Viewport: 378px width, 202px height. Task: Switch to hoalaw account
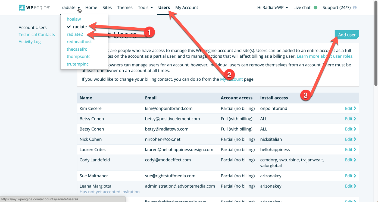point(74,19)
